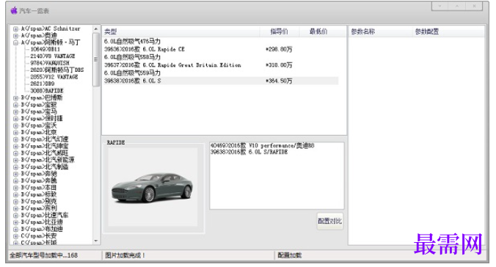Image resolution: width=496 pixels, height=267 pixels.
Task: Expand the 巴博斯 brand node
Action: (x=15, y=98)
